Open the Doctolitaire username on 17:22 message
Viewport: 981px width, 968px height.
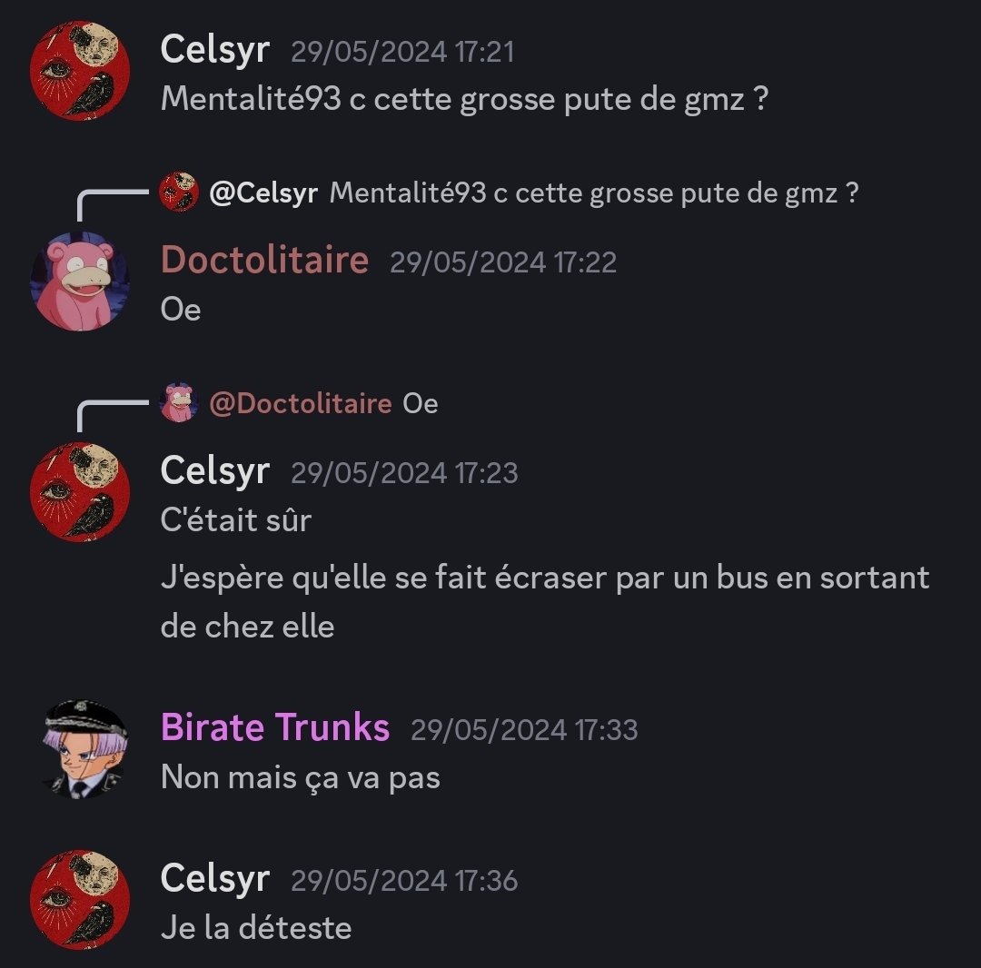coord(264,260)
